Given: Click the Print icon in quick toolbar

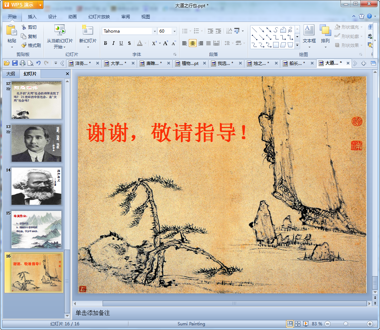Looking at the screenshot, I should pos(23,63).
